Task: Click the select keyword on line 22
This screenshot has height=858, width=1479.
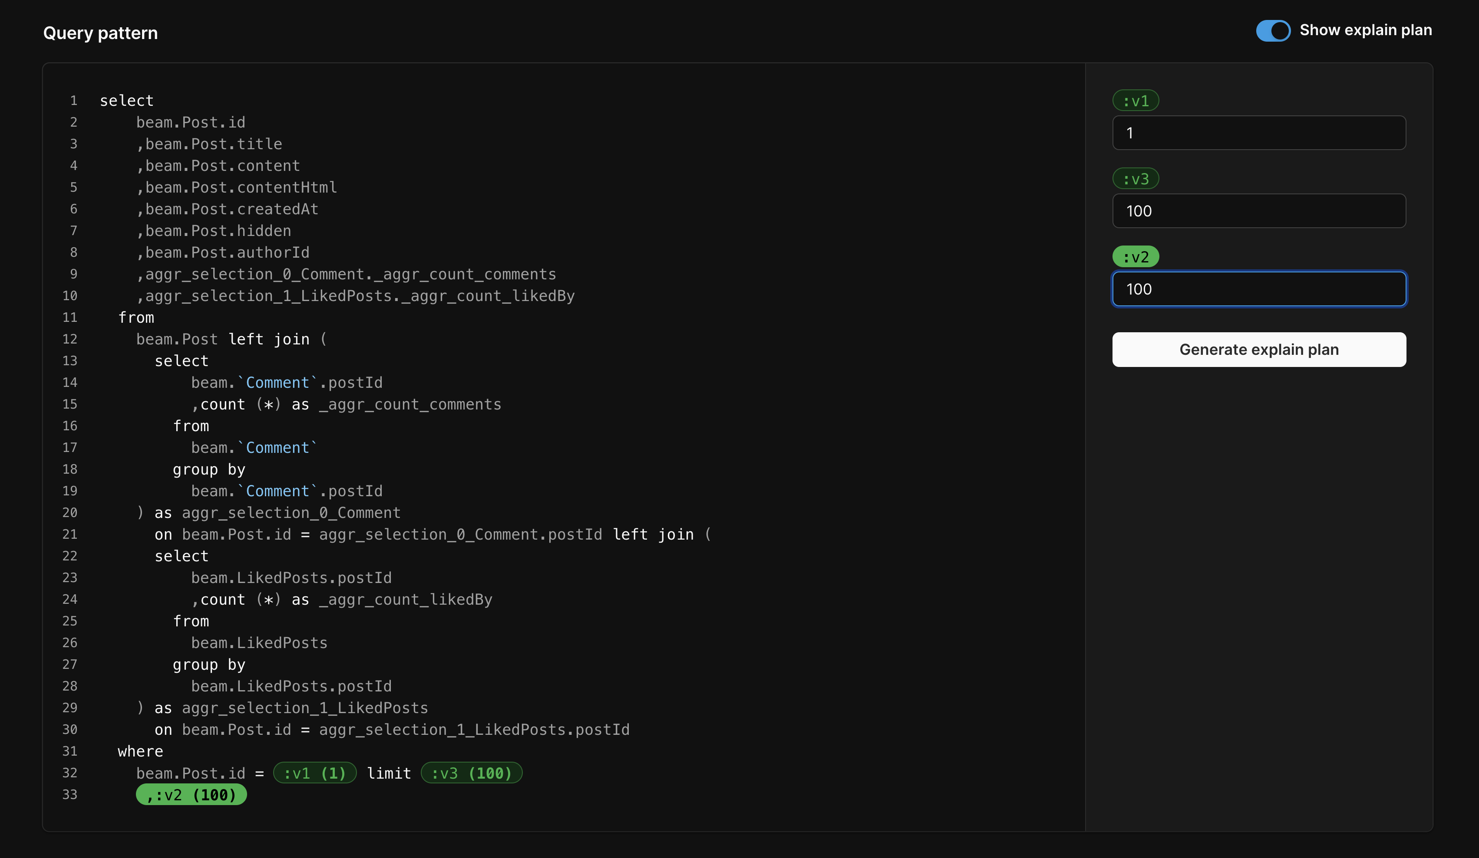Action: point(182,556)
